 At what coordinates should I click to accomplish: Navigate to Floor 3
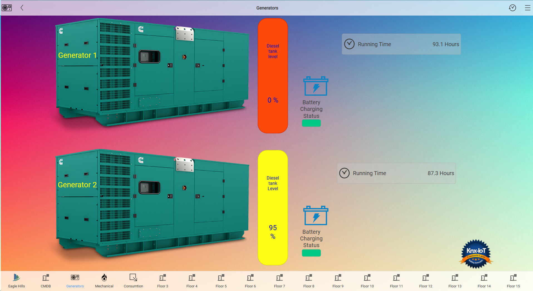coord(163,280)
